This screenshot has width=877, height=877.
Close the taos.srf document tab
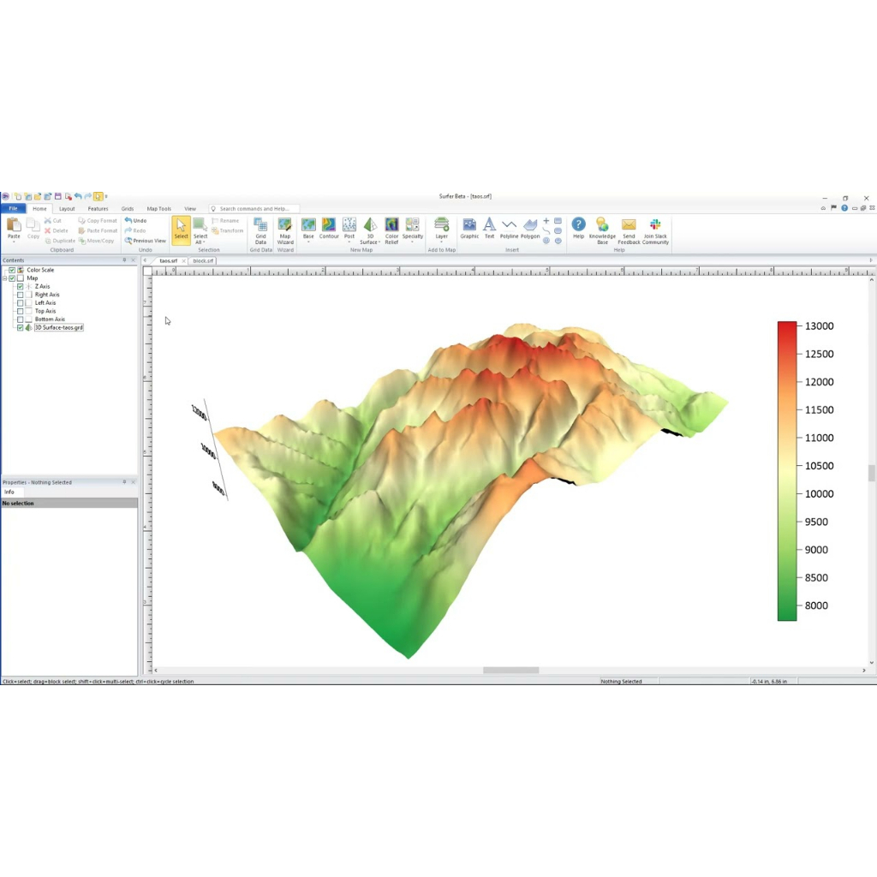[x=183, y=261]
